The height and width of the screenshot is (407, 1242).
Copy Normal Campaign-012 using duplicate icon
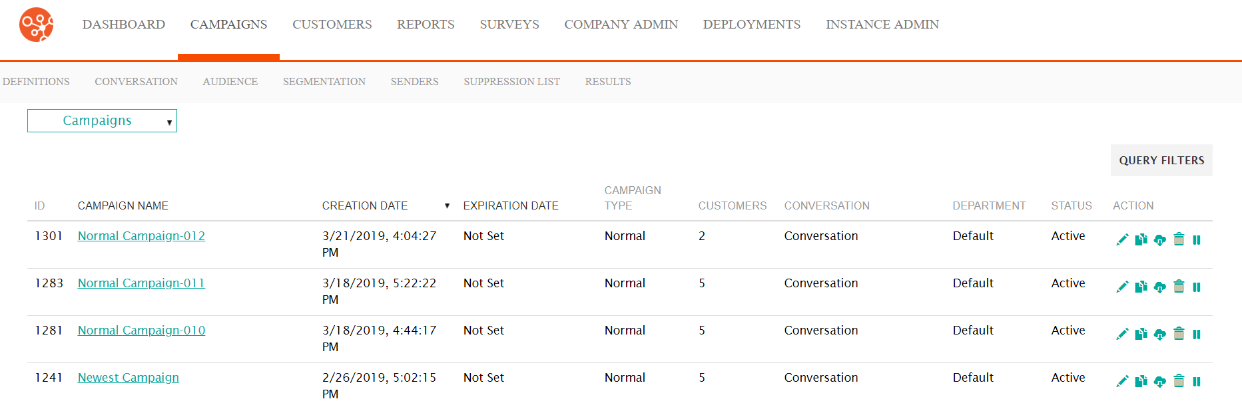(1141, 240)
